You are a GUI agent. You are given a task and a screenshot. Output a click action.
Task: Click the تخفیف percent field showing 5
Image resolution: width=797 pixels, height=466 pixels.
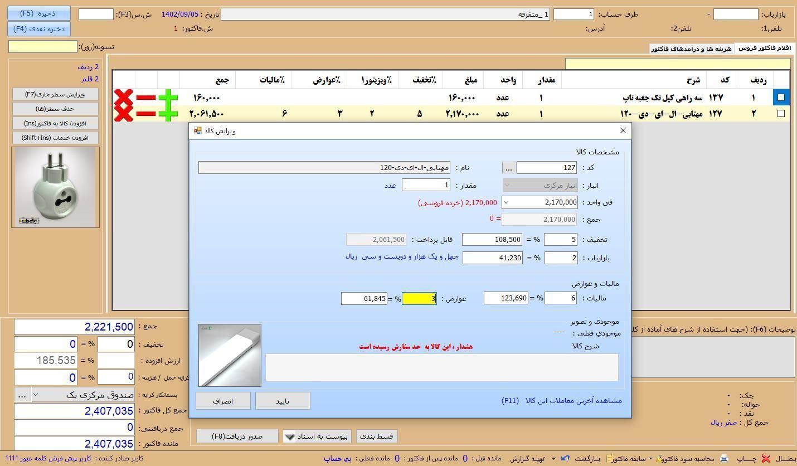(561, 240)
